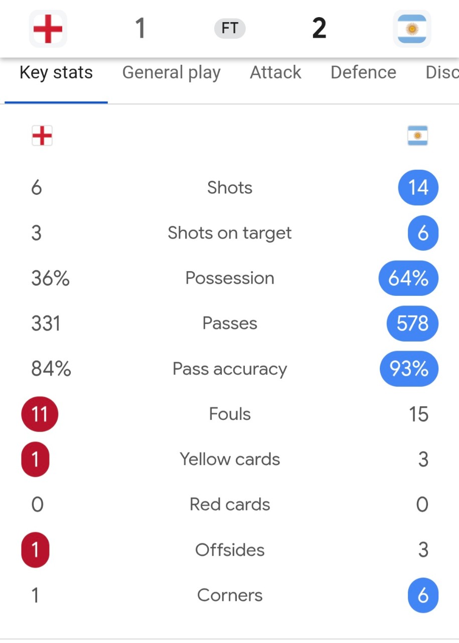459x643 pixels.
Task: Click the Argentina flag icon in score header
Action: pyautogui.click(x=412, y=29)
